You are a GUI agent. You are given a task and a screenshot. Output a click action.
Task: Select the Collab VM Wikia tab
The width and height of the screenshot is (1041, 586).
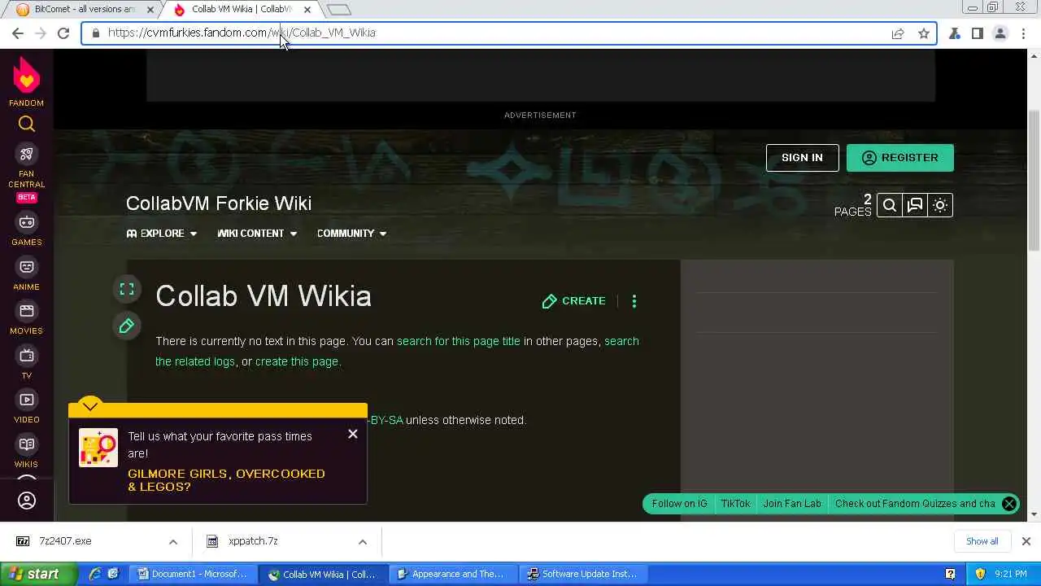pyautogui.click(x=241, y=9)
